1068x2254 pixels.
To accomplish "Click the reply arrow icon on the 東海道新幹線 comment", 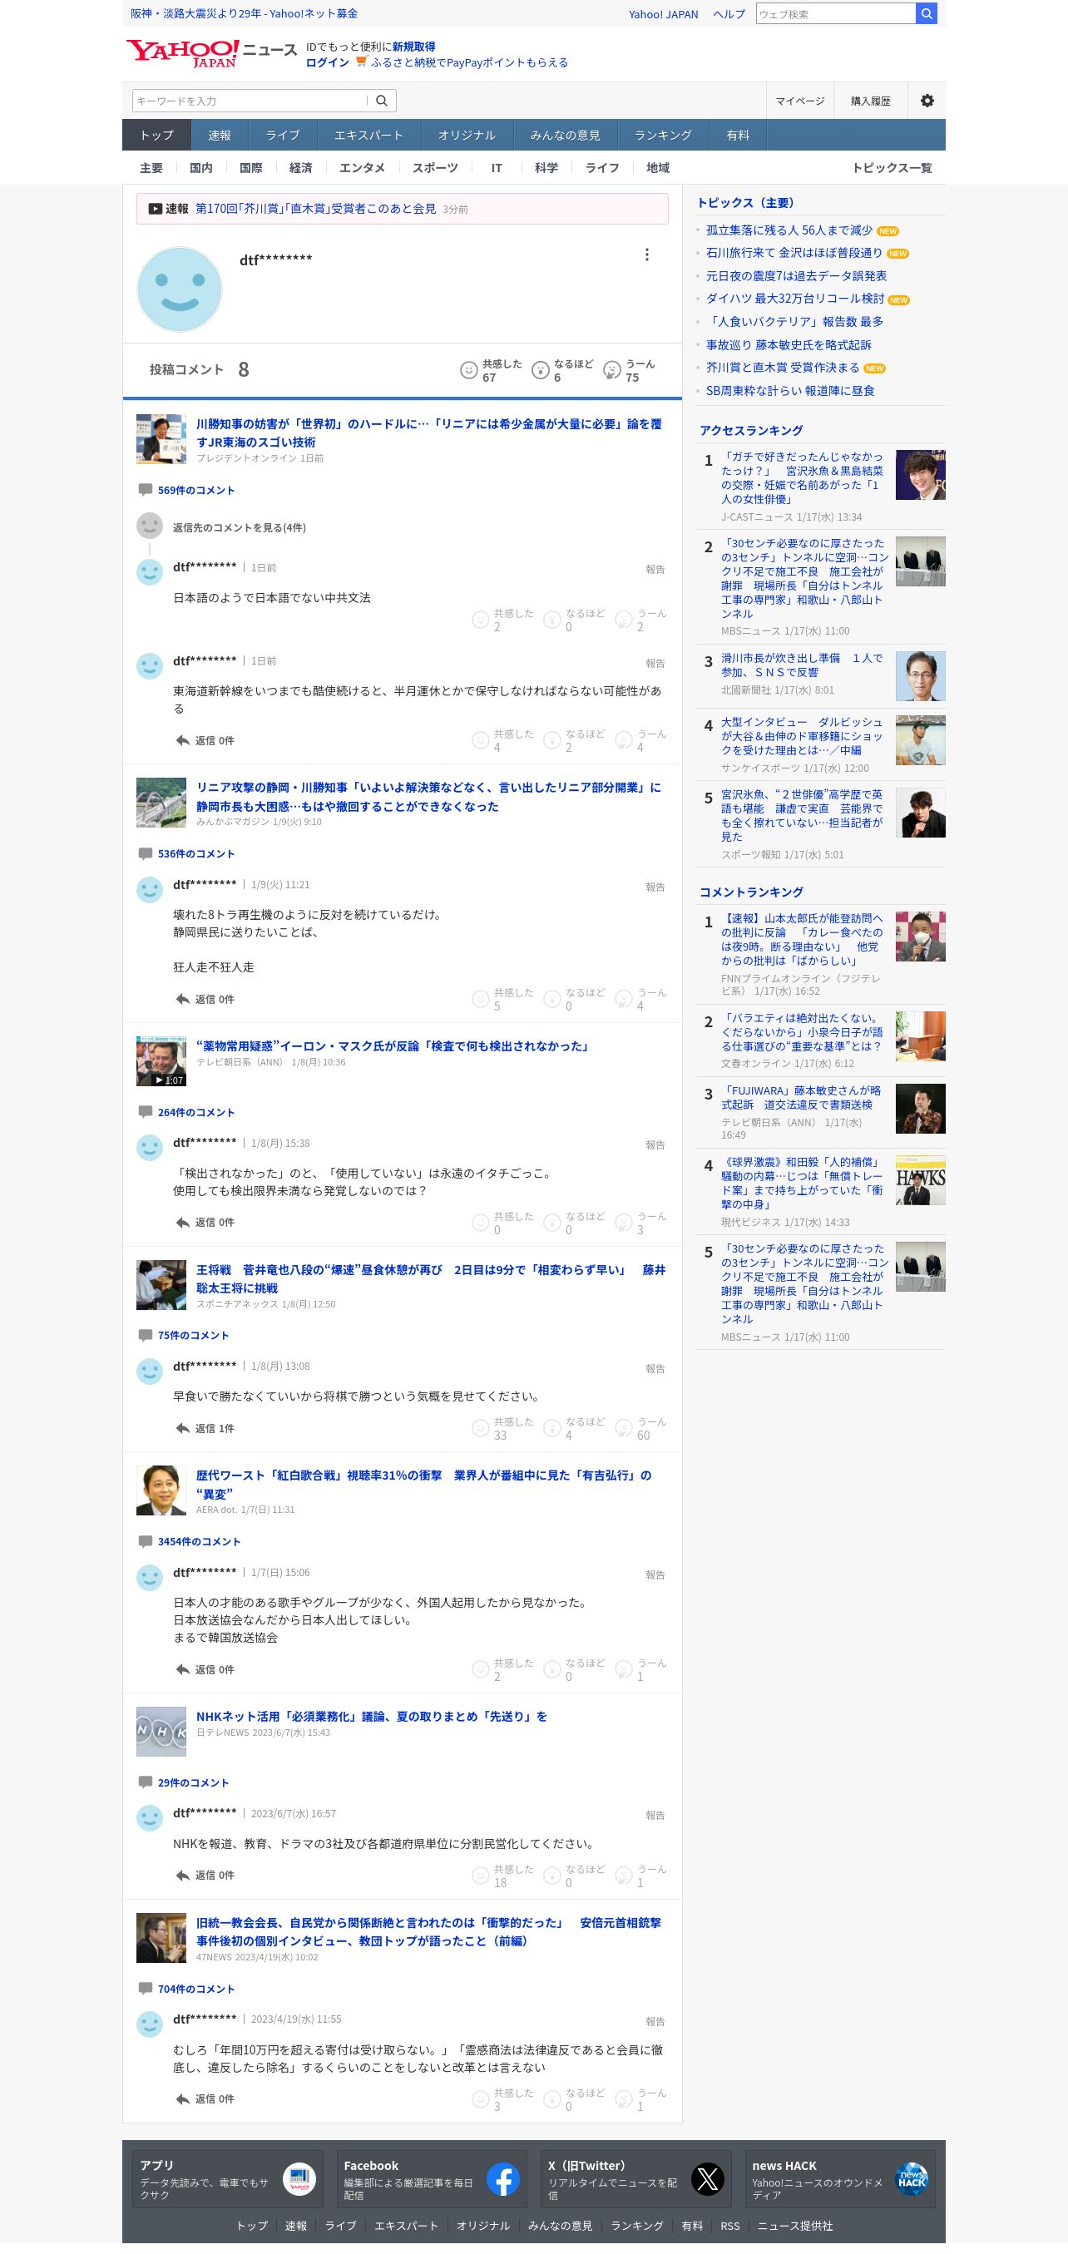I will pos(183,740).
